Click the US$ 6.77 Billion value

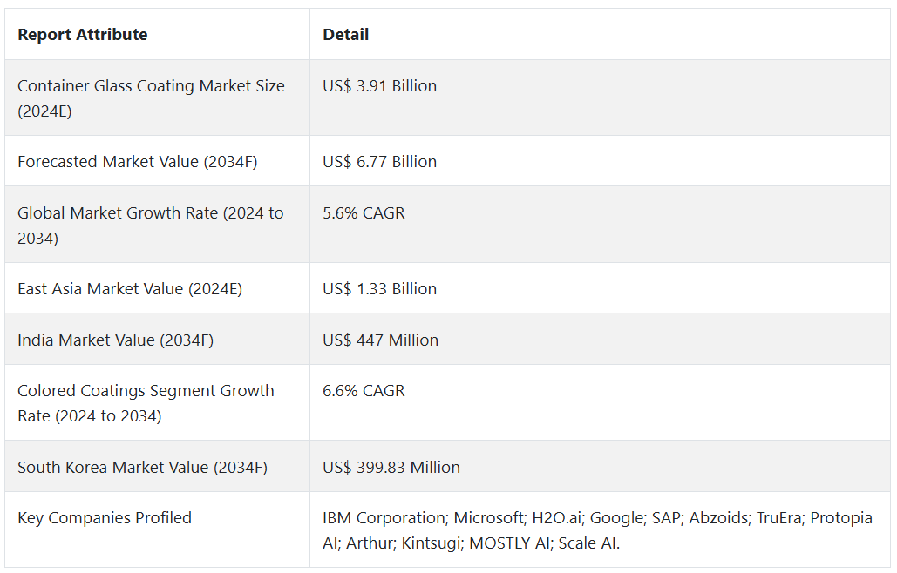379,162
